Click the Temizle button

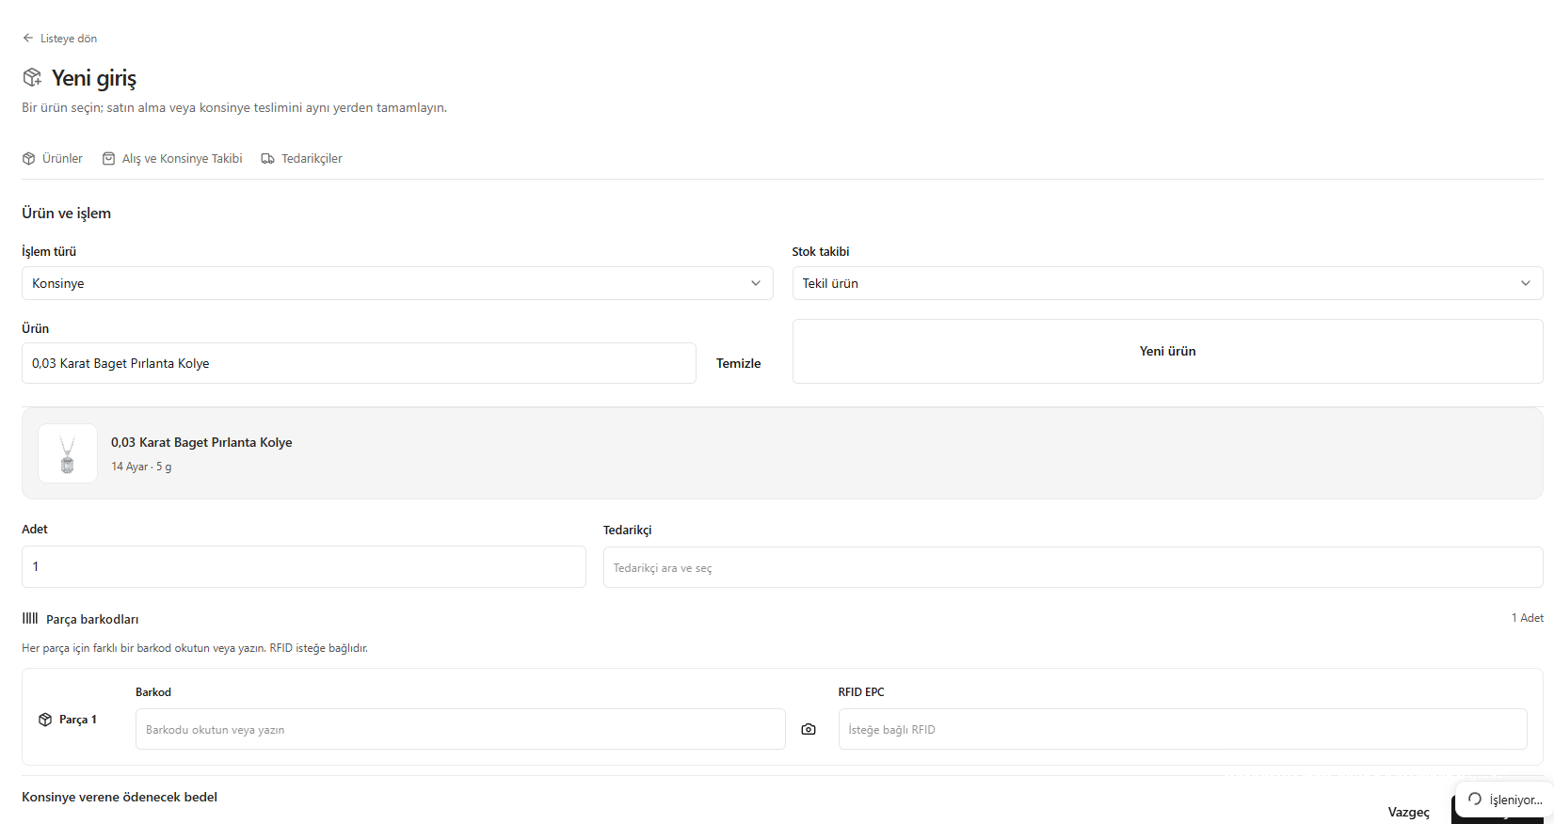(x=739, y=363)
